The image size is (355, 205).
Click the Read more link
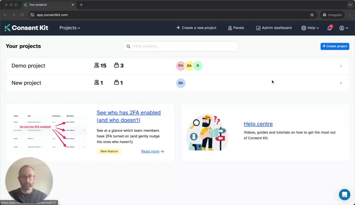(152, 151)
